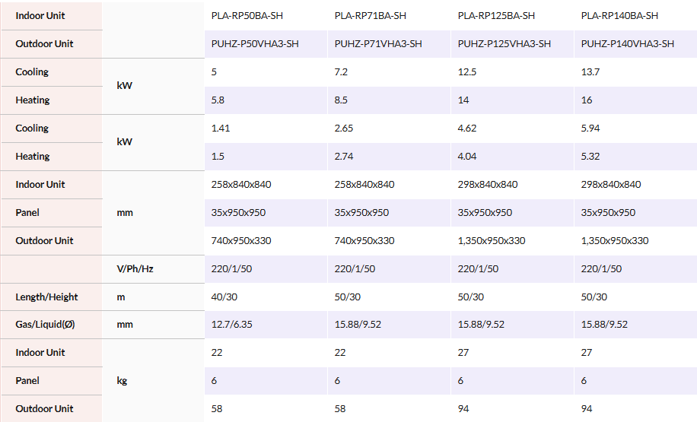
Task: Select the PUHZ-P140VHA3-SH outdoor model
Action: click(x=628, y=44)
